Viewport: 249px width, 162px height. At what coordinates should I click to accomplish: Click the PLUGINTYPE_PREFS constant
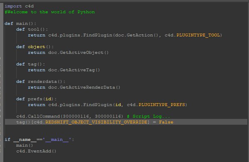coord(162,105)
